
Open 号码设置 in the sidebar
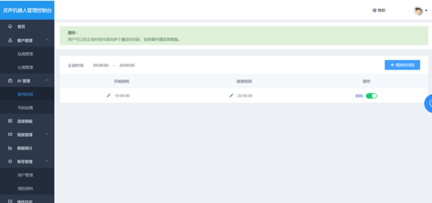[x=26, y=108]
